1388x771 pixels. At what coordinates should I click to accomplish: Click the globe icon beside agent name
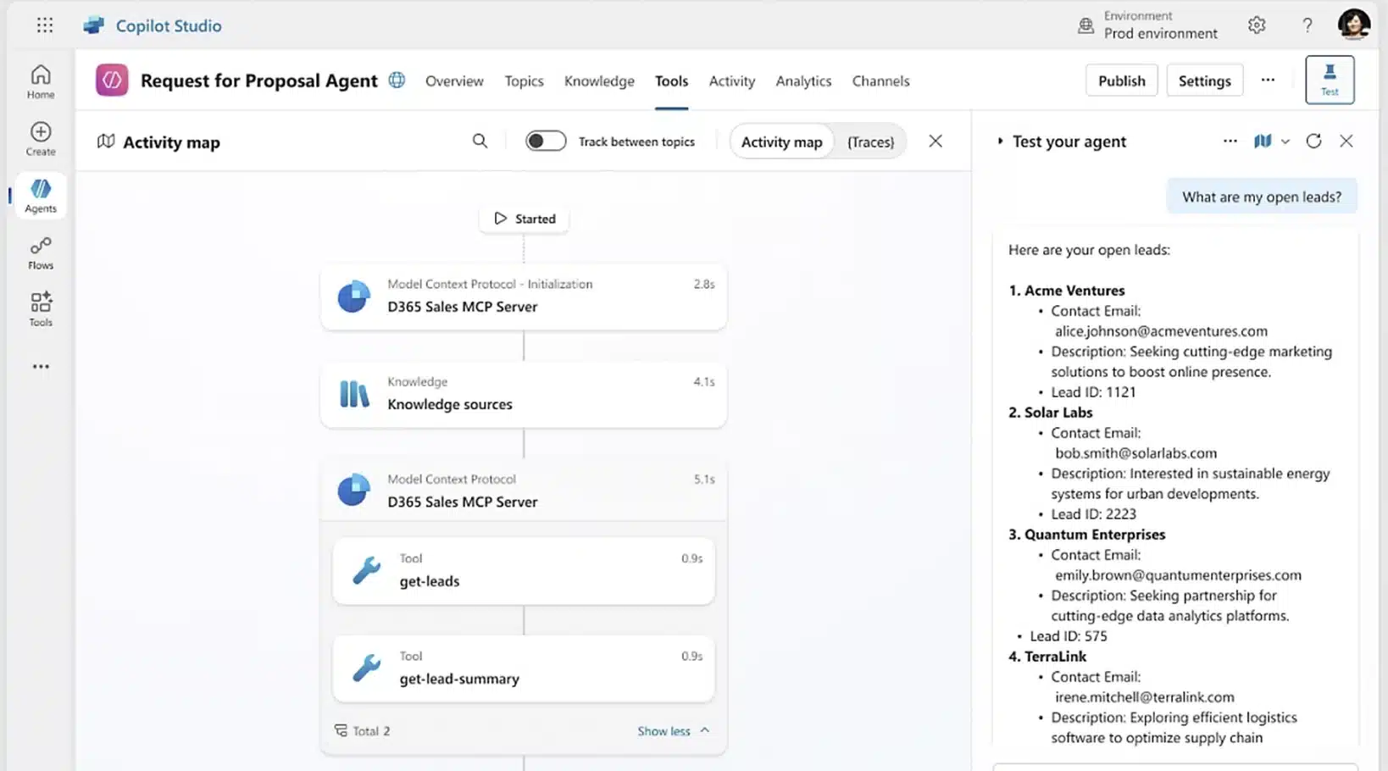397,80
